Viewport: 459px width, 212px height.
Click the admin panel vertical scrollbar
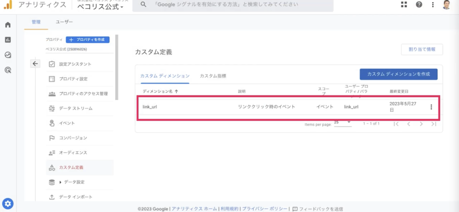coord(117,67)
